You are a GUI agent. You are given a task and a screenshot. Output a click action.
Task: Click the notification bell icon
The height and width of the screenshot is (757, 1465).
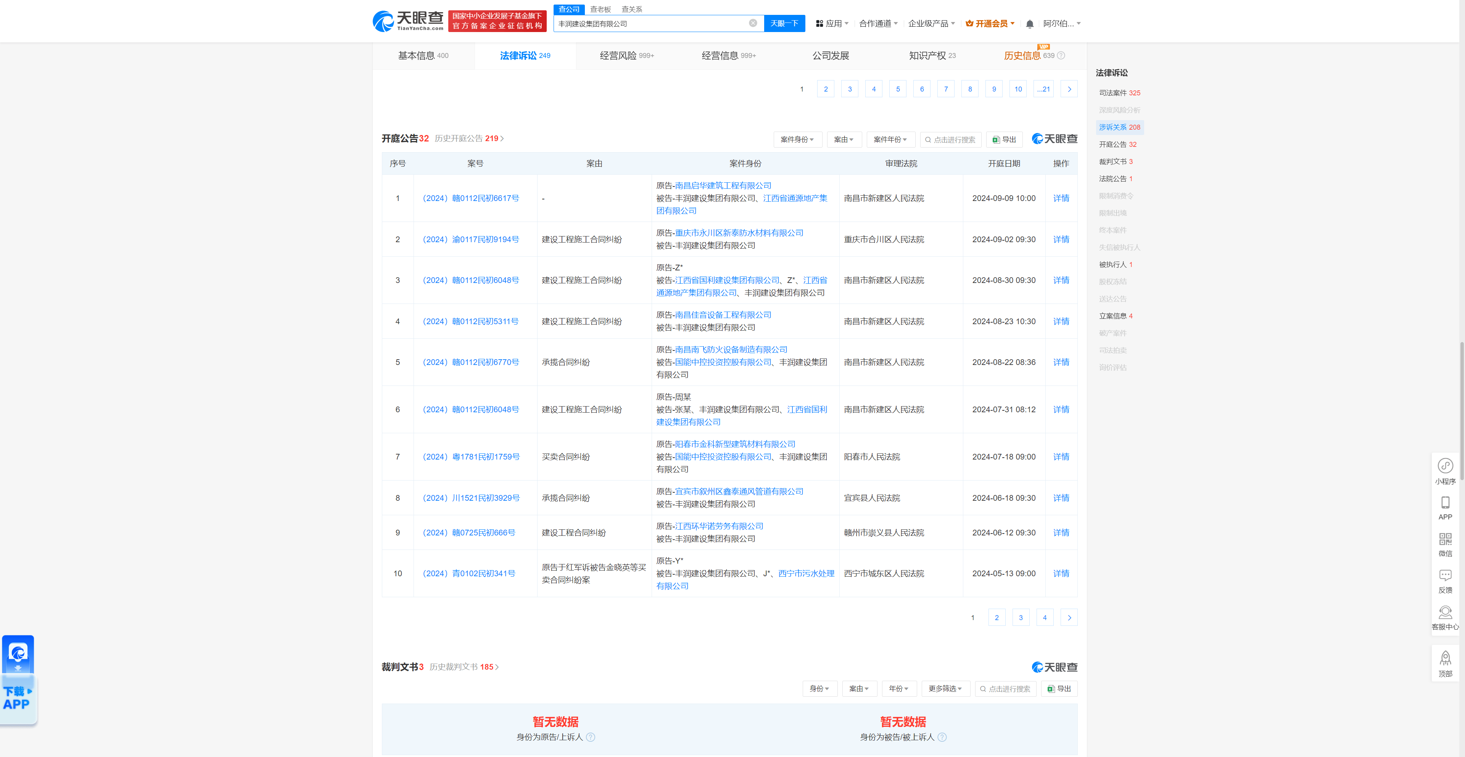click(x=1029, y=24)
